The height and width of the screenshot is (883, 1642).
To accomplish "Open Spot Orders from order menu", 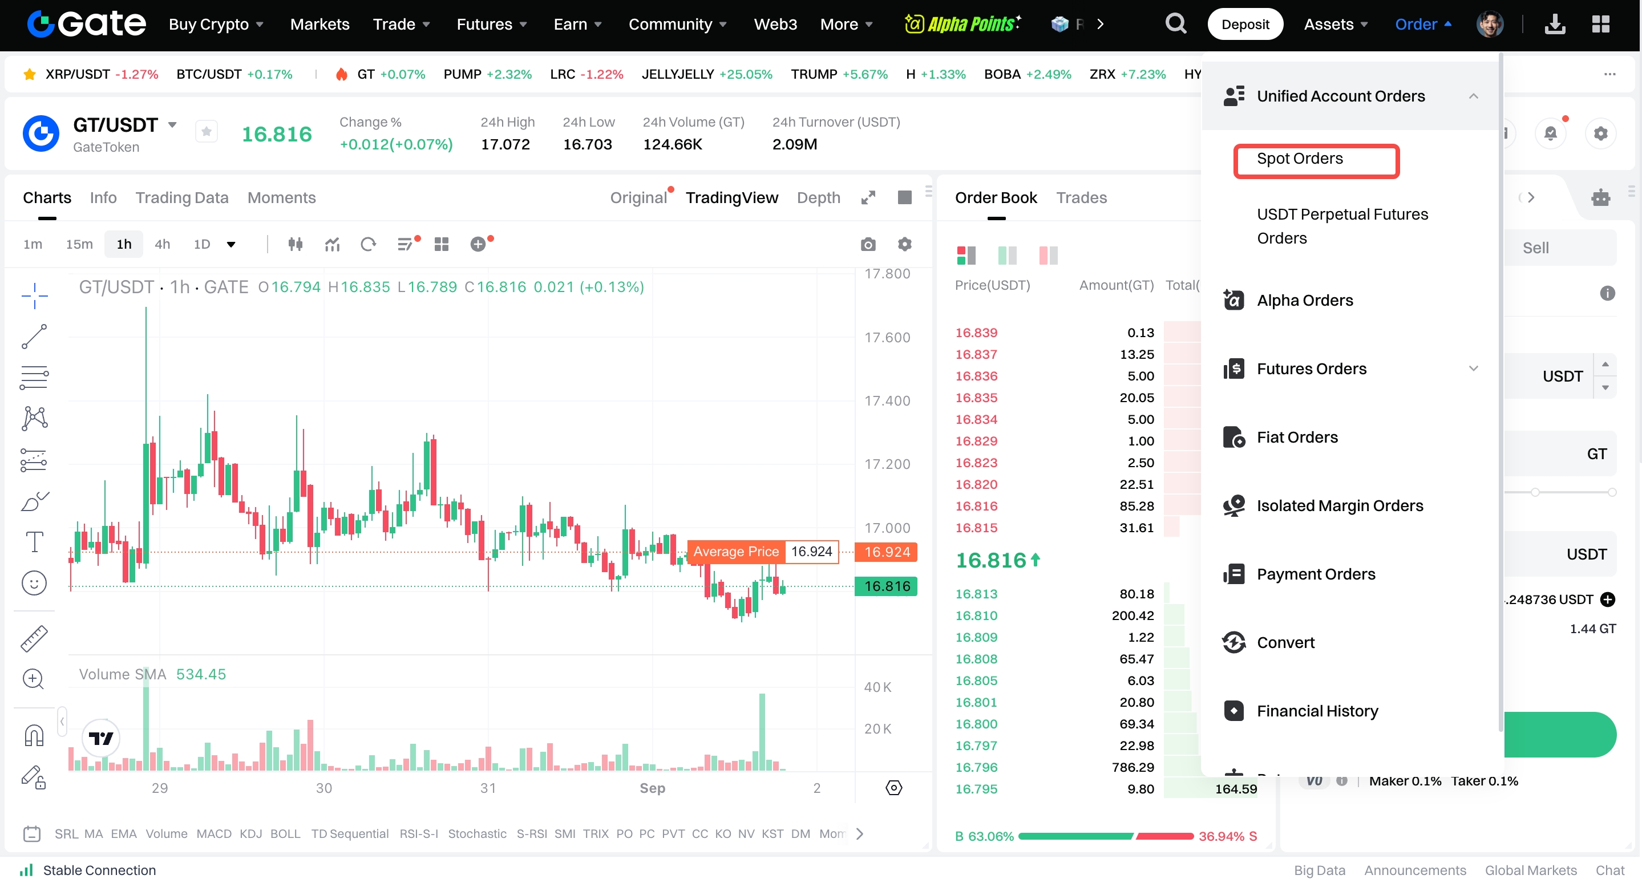I will point(1300,159).
